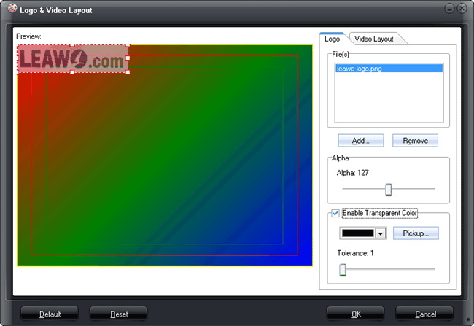Click the Cancel button

point(424,314)
